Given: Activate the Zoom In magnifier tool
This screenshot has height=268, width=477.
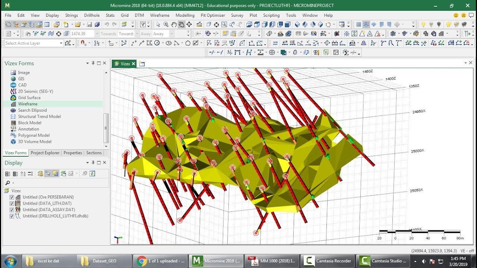Looking at the screenshot, I should (x=166, y=24).
